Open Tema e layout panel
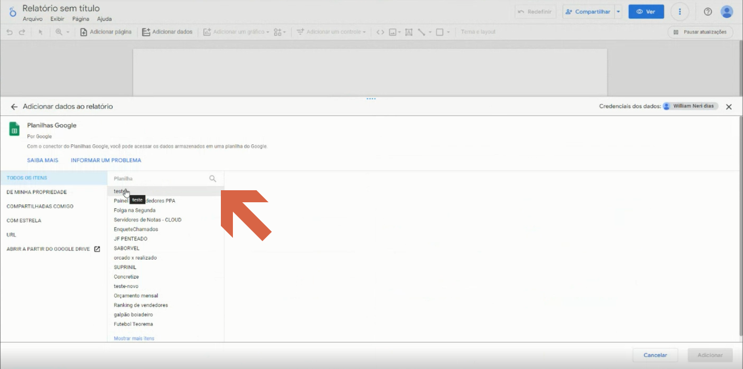The width and height of the screenshot is (743, 369). point(478,32)
